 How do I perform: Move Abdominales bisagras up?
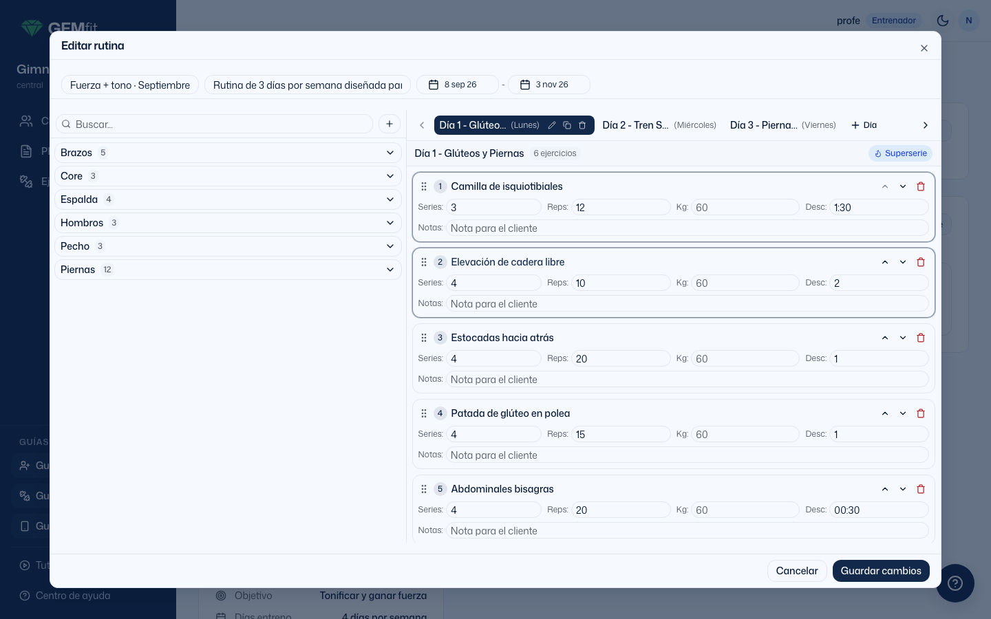point(885,489)
